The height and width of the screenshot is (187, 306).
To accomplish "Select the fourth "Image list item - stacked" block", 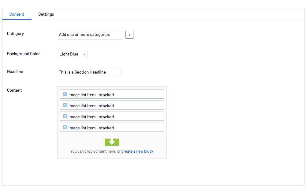I will click(112, 128).
